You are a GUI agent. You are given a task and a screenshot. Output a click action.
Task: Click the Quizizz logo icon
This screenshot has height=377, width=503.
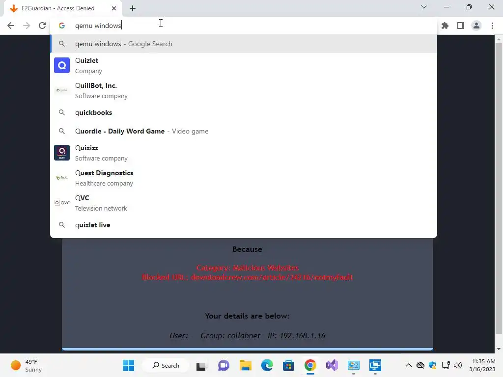coord(62,153)
